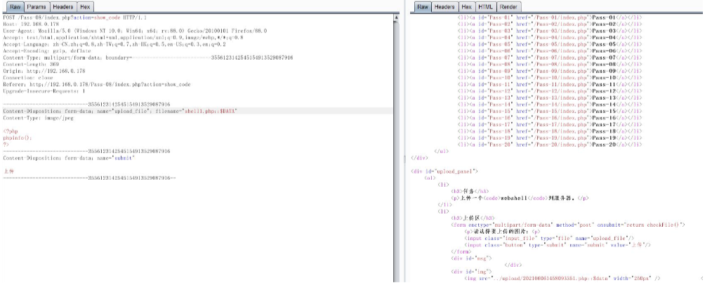Click the shell1.php::$DATA filename value
This screenshot has width=712, height=290.
coord(209,111)
